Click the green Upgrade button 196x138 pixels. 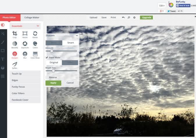tap(147, 17)
